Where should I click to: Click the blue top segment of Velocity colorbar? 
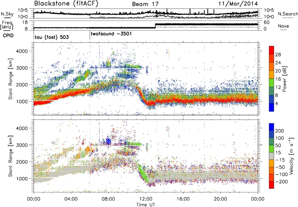tap(272, 127)
